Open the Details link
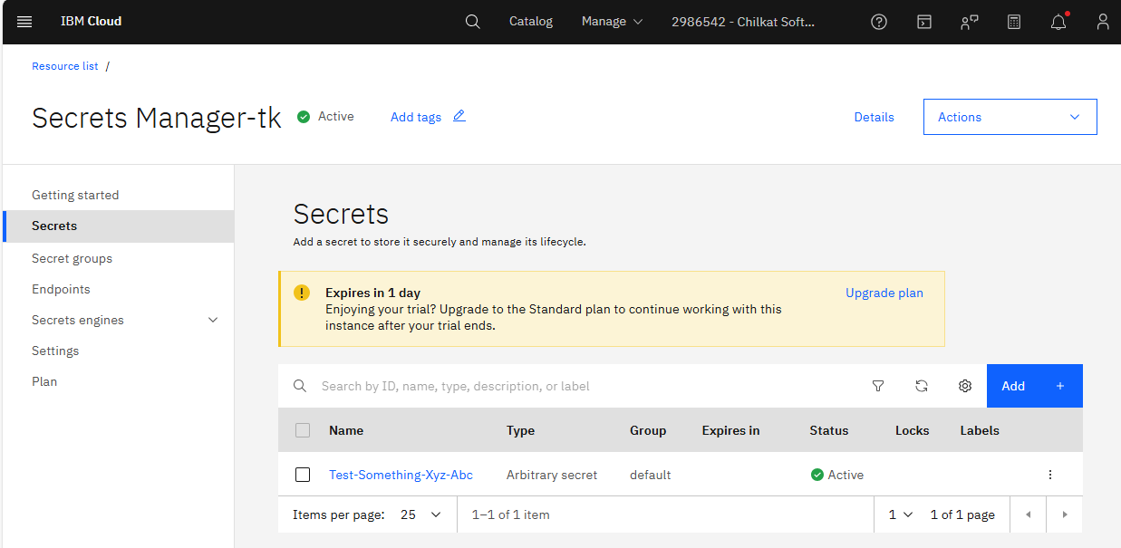The width and height of the screenshot is (1121, 548). (875, 117)
